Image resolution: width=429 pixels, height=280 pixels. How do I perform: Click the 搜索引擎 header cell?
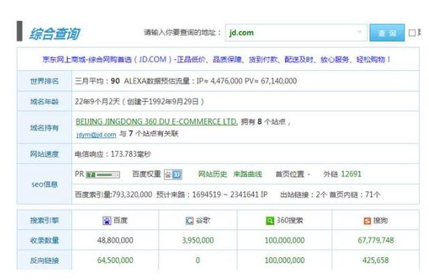point(44,220)
